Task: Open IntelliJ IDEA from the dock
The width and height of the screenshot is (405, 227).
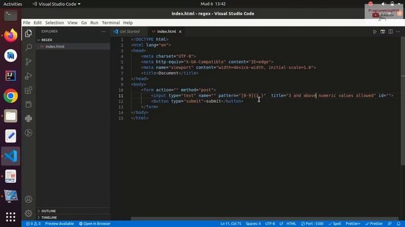Action: tap(11, 76)
